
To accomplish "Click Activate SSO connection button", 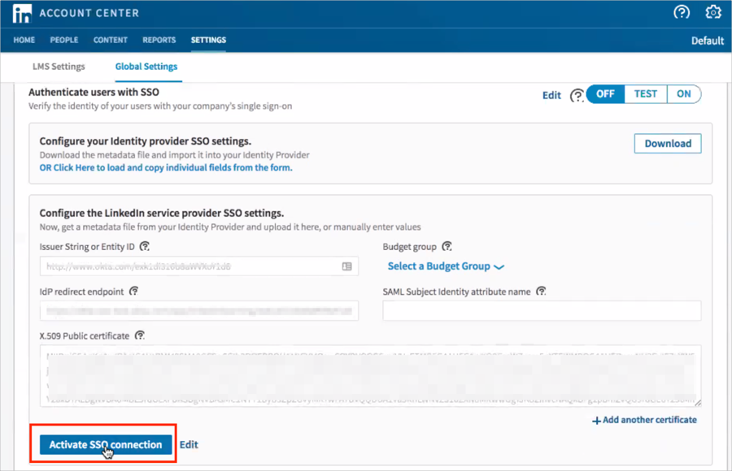I will [x=106, y=444].
